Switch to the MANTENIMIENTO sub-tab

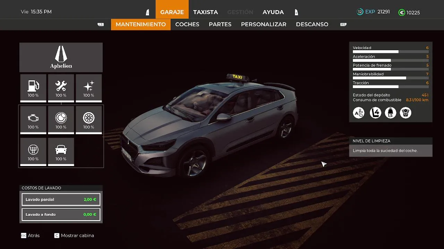(x=141, y=25)
